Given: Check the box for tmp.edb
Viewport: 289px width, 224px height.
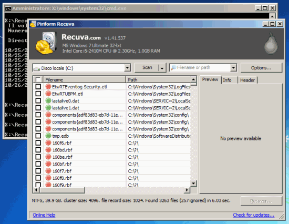Looking at the screenshot, I should click(38, 136).
